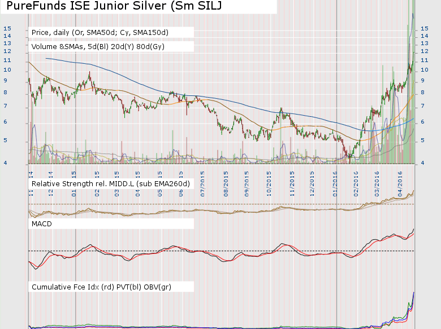
Task: Click the 08/2015 date axis label
Action: [226, 184]
